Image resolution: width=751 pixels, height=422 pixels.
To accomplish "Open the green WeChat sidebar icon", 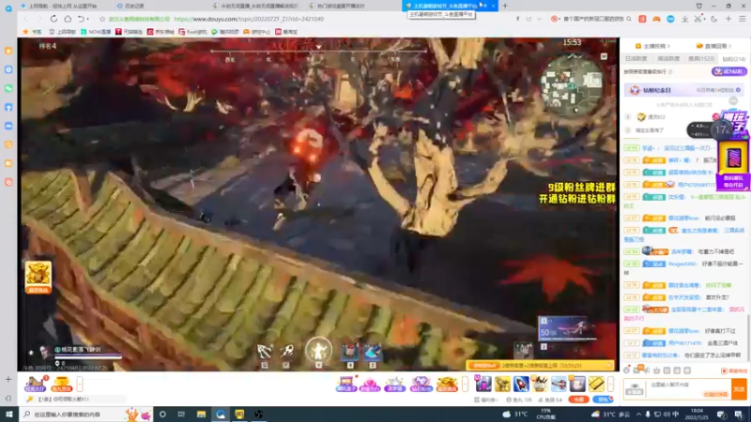I will click(x=8, y=88).
